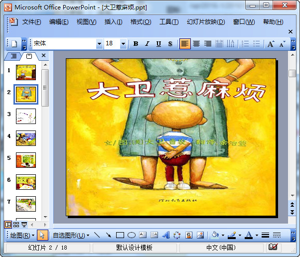Select the Line drawing tool
The width and height of the screenshot is (300, 257).
point(97,235)
